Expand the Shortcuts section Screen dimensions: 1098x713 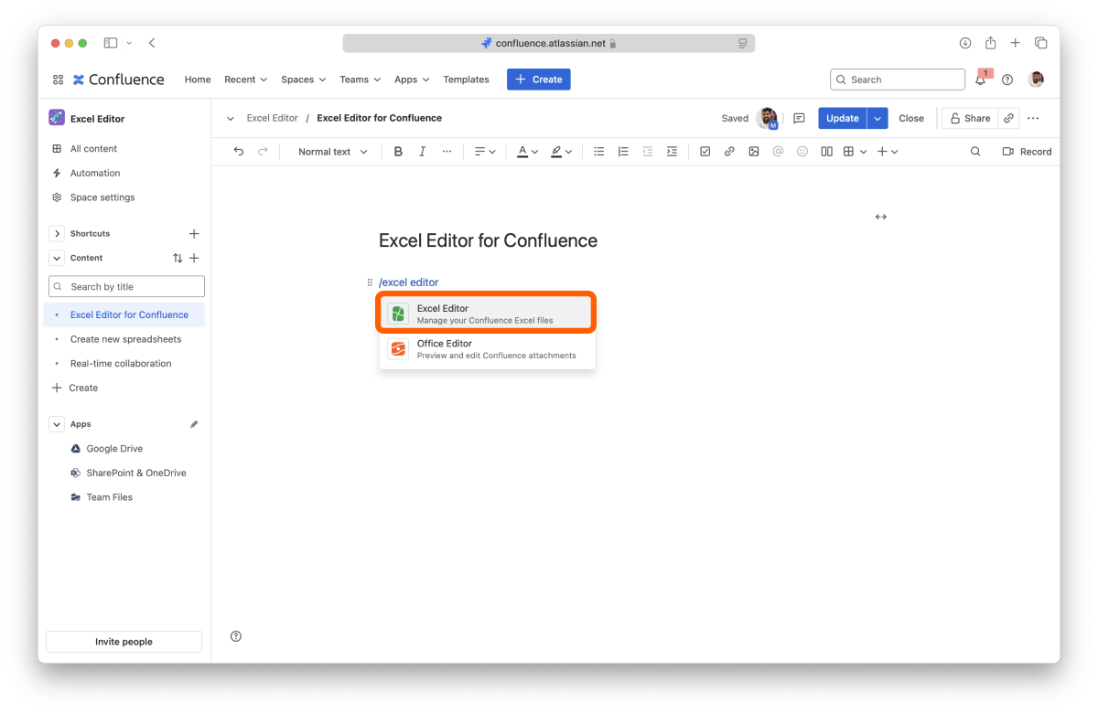tap(57, 234)
